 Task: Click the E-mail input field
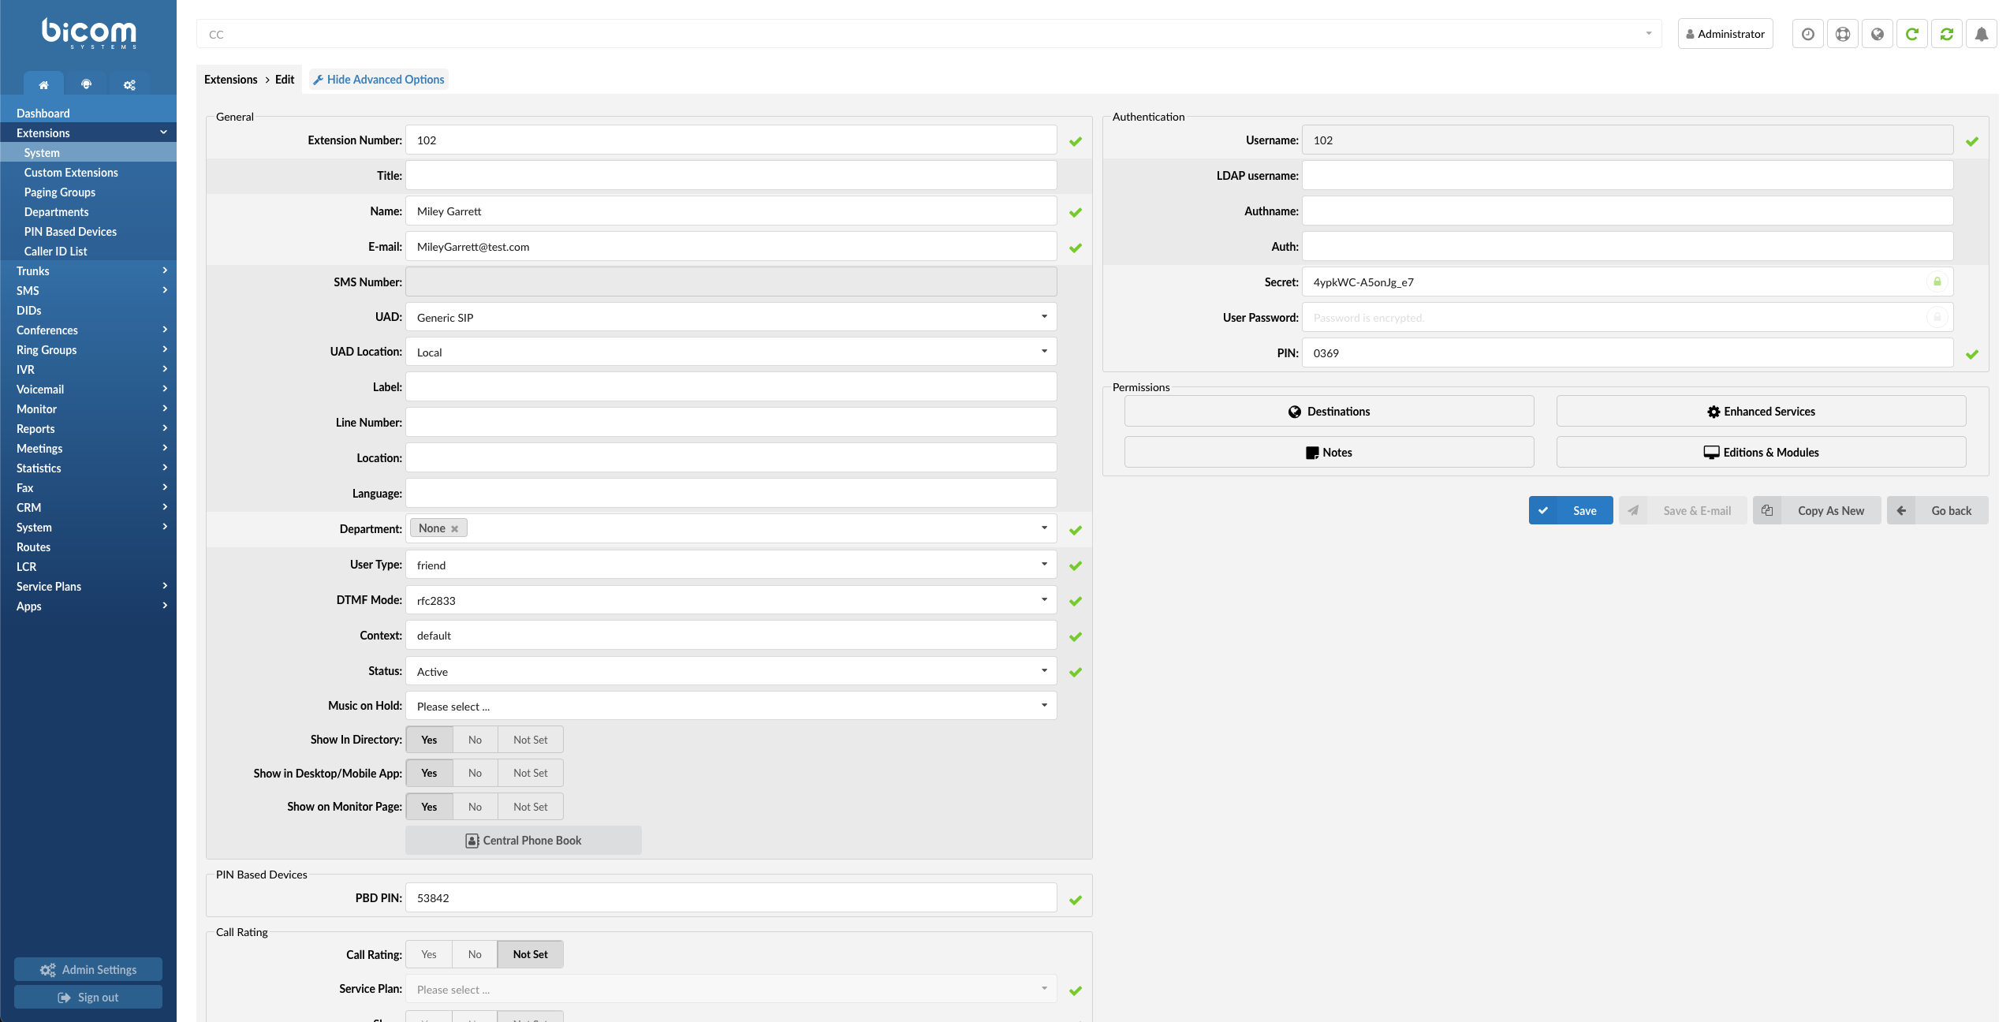coord(731,246)
